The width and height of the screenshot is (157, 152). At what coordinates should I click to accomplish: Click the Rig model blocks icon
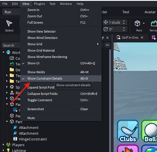click(12, 93)
